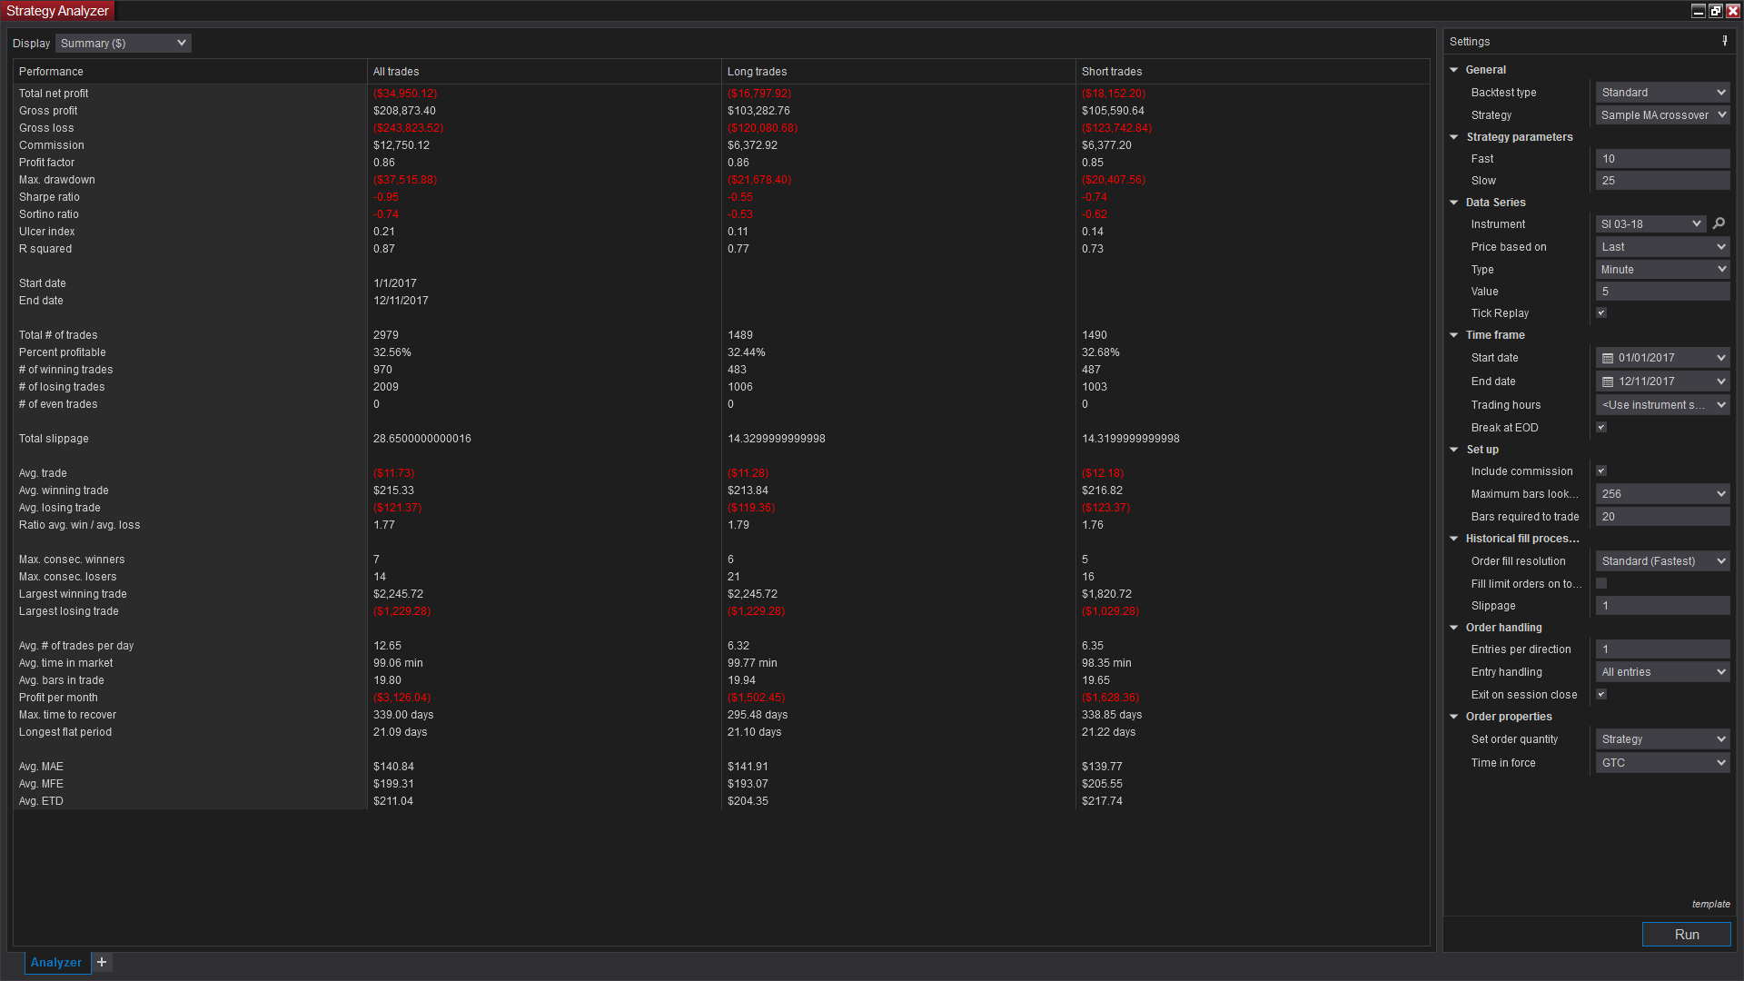Click the End date calendar icon

click(1608, 381)
